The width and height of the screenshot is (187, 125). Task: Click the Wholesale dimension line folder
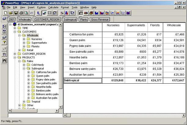click(x=24, y=19)
